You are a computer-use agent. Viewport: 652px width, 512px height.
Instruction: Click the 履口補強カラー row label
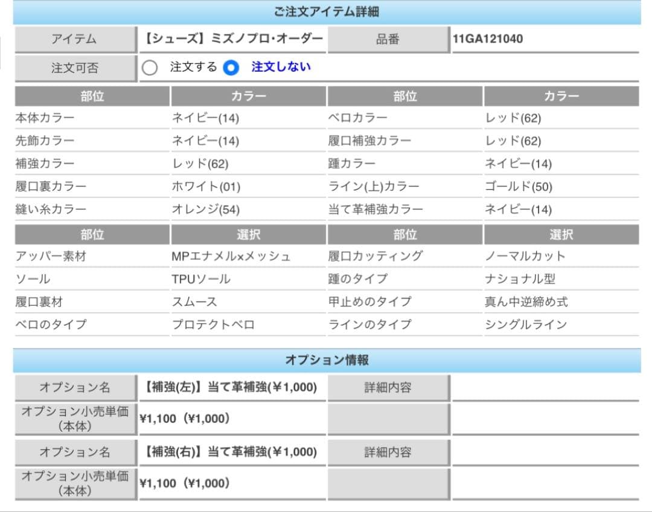coord(369,141)
